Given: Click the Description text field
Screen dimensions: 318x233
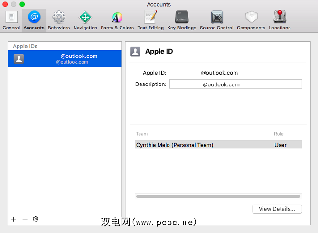Looking at the screenshot, I should tap(236, 84).
